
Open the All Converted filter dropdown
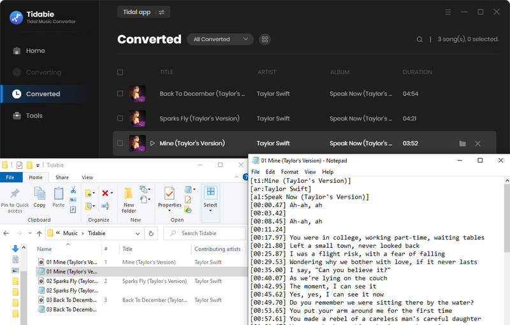tap(220, 40)
